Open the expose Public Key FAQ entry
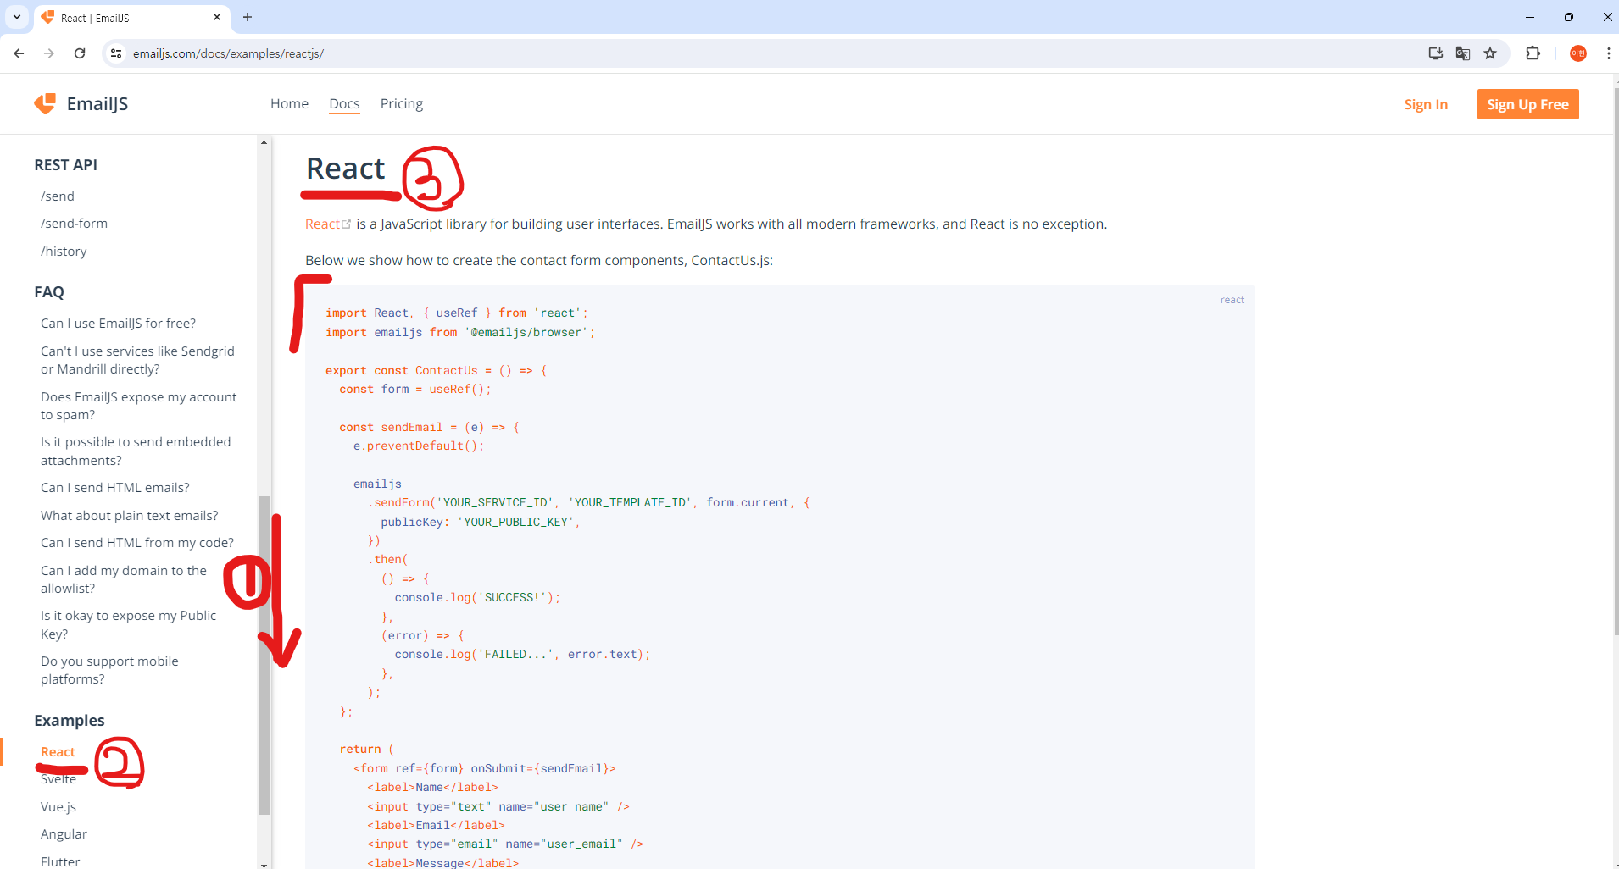This screenshot has width=1619, height=869. click(x=128, y=624)
